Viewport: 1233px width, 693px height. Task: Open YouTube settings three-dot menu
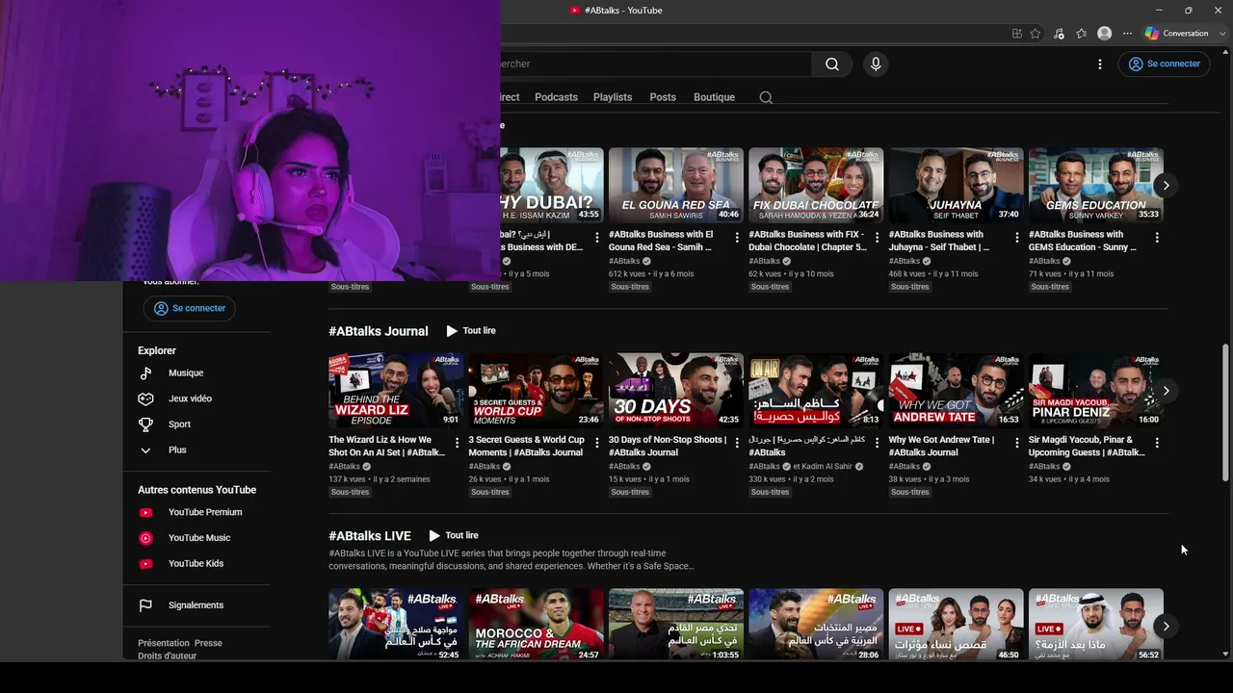point(1100,64)
